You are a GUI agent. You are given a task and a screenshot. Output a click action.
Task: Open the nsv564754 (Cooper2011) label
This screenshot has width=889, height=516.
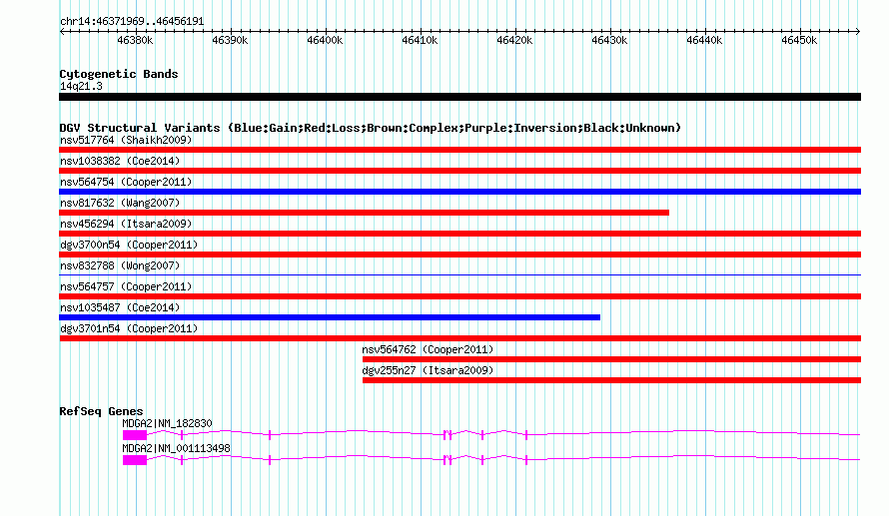click(126, 182)
